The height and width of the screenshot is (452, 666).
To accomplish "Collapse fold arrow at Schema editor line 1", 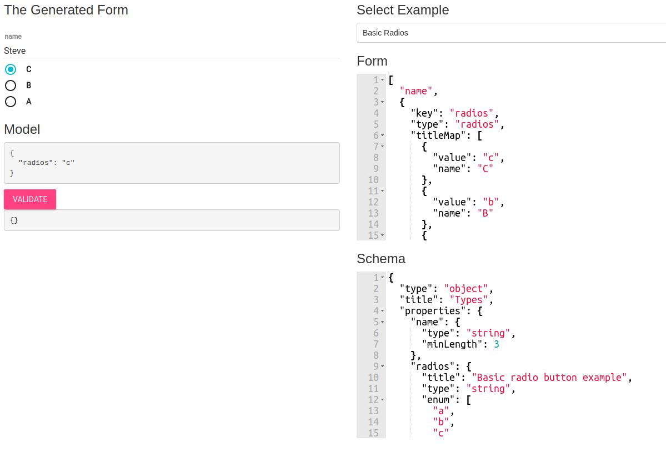I will pos(383,278).
